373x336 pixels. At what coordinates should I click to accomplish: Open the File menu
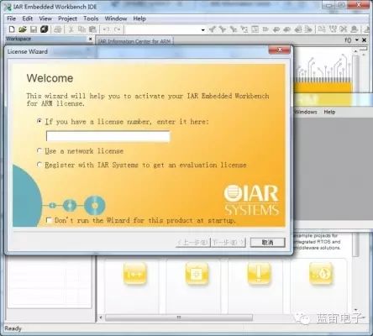click(11, 18)
